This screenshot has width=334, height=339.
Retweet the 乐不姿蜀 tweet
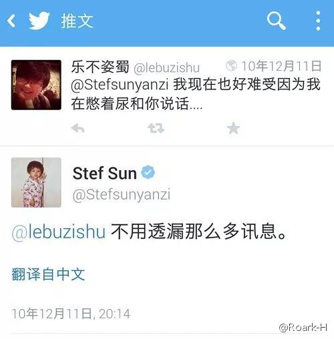click(156, 128)
